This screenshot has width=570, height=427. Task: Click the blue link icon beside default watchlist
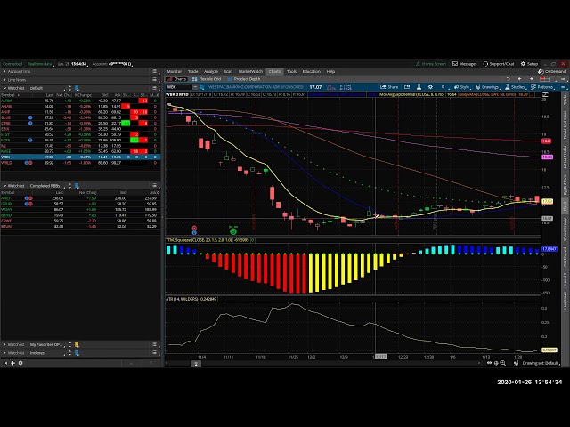tap(77, 88)
